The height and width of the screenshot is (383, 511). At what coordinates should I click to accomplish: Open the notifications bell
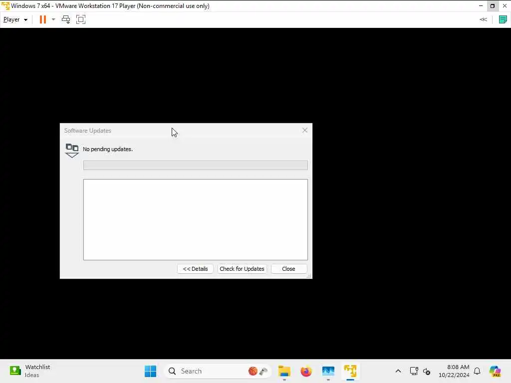point(477,371)
